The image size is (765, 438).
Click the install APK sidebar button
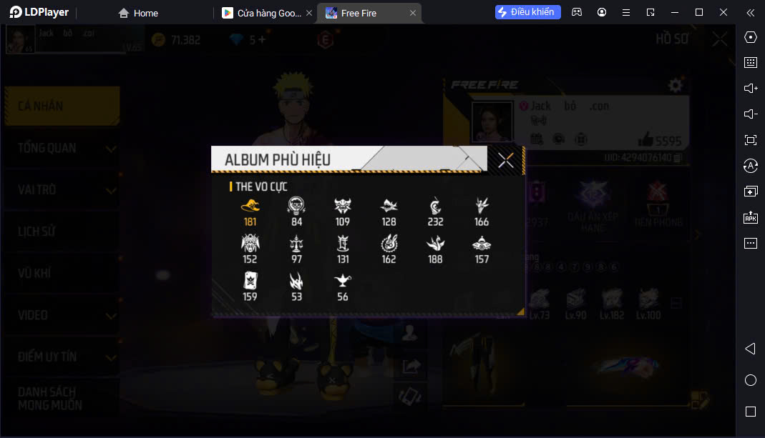[x=751, y=217]
